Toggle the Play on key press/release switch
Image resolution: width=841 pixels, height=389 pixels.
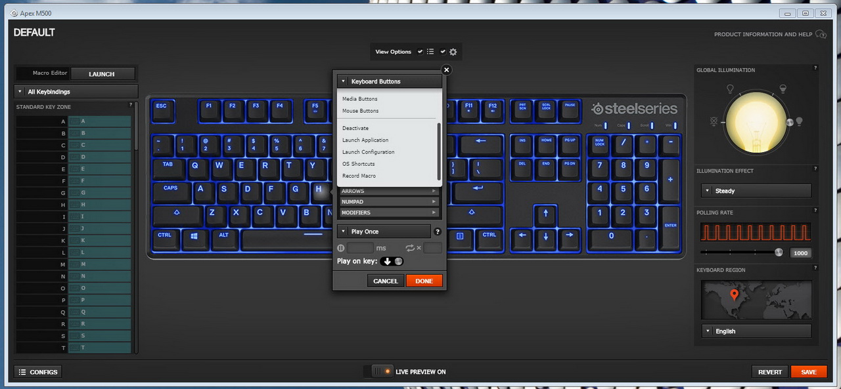pyautogui.click(x=392, y=261)
